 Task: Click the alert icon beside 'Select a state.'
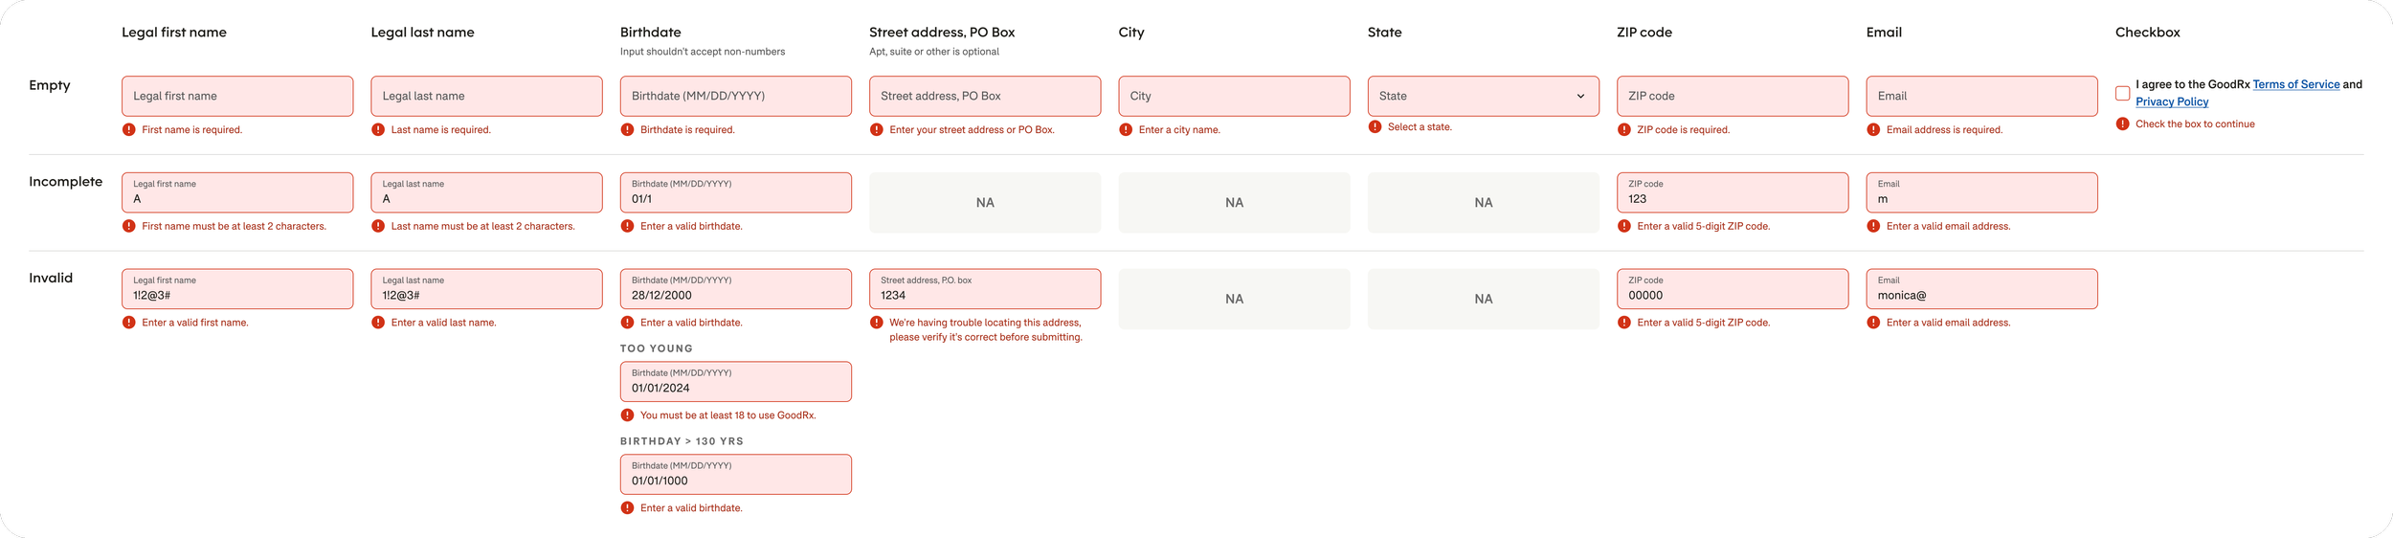[x=1375, y=126]
